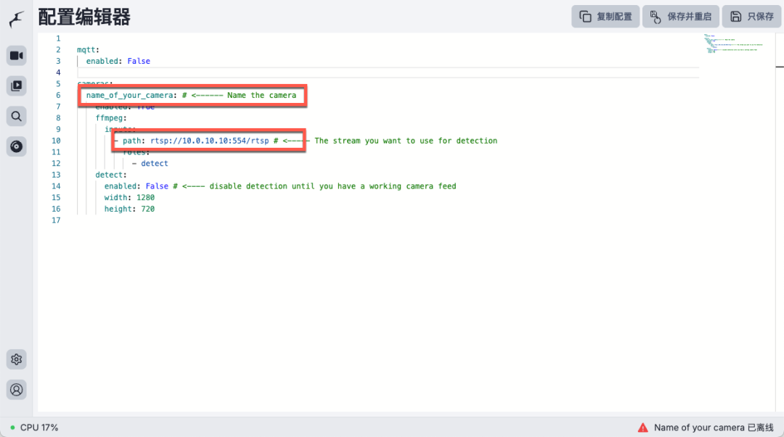This screenshot has height=437, width=784.
Task: Click the red offline warning triangle icon
Action: pos(642,428)
